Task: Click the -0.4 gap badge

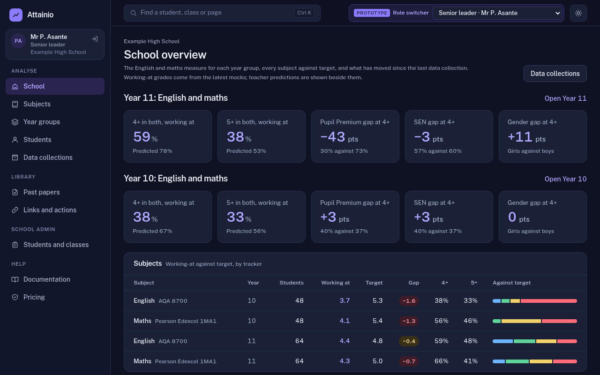Action: click(x=409, y=341)
